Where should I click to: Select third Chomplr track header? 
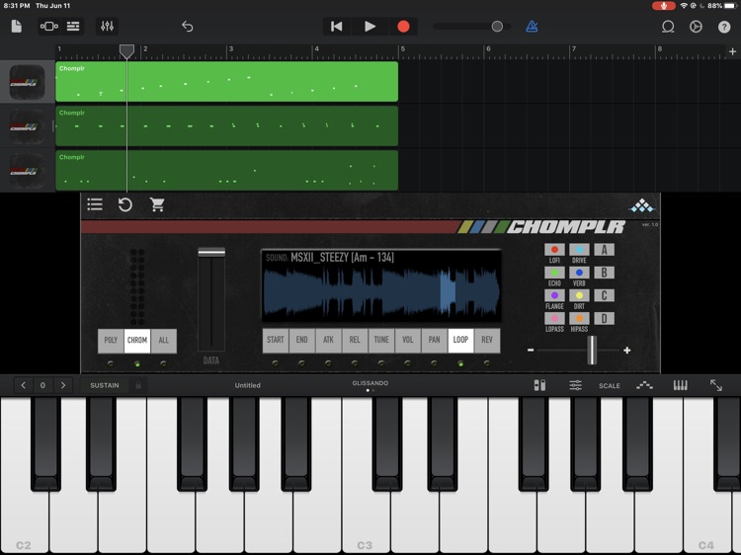tap(27, 171)
